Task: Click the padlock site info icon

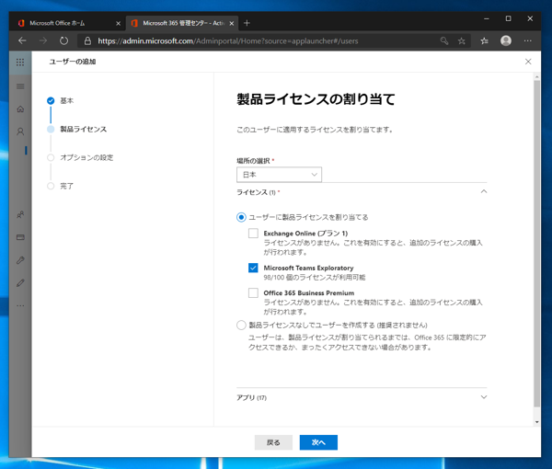Action: (x=87, y=41)
